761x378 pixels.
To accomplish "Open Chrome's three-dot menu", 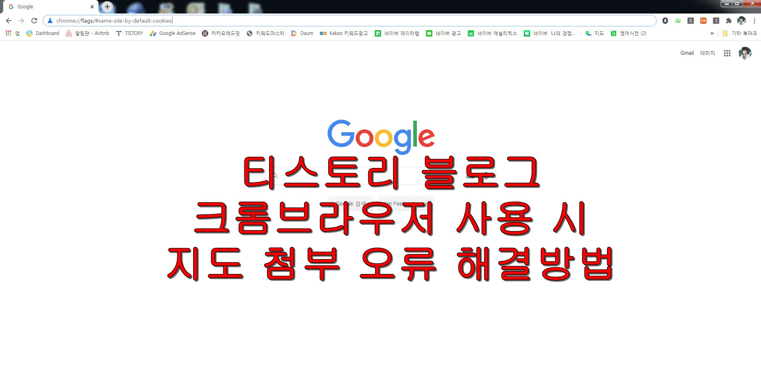I will (x=754, y=21).
